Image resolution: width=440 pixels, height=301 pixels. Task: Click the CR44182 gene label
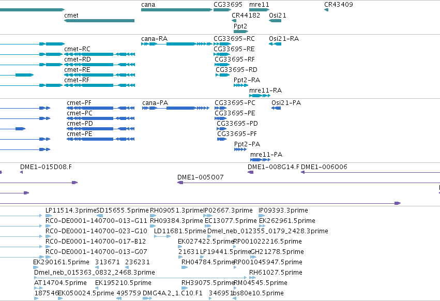coord(246,16)
